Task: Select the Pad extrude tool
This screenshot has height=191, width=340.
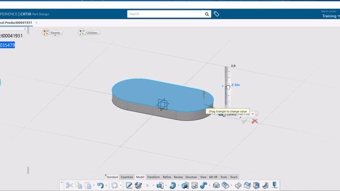Action: point(160,185)
